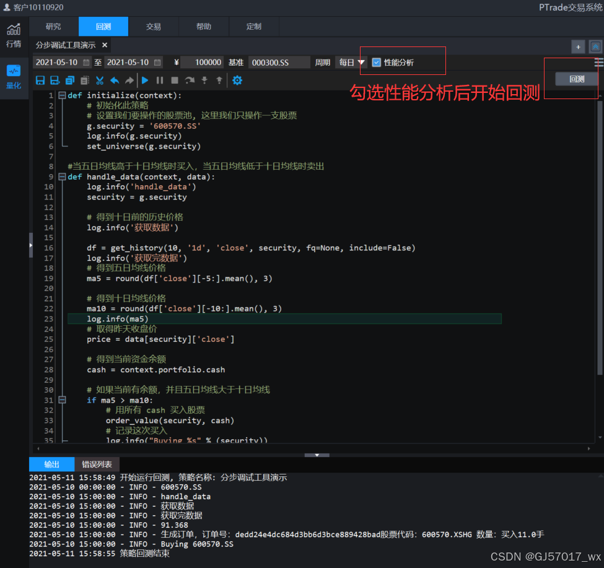Click the start date calendar icon
Screen dimensions: 604x568
coord(86,63)
